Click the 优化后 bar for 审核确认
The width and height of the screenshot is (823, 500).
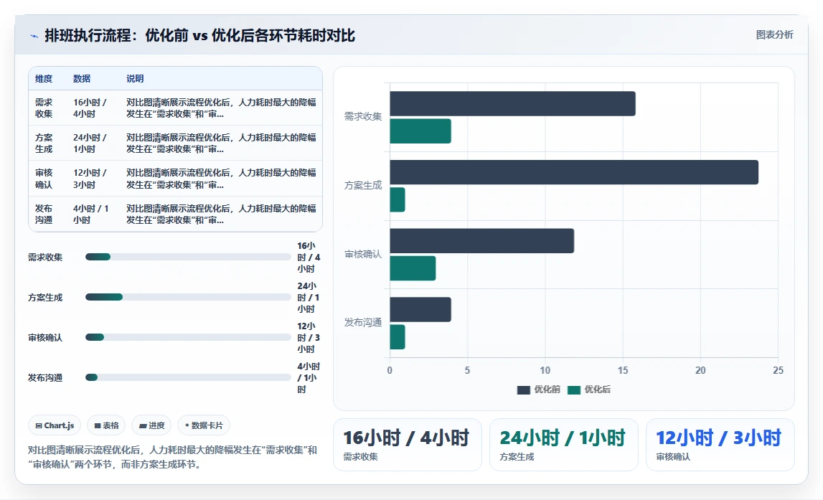413,268
